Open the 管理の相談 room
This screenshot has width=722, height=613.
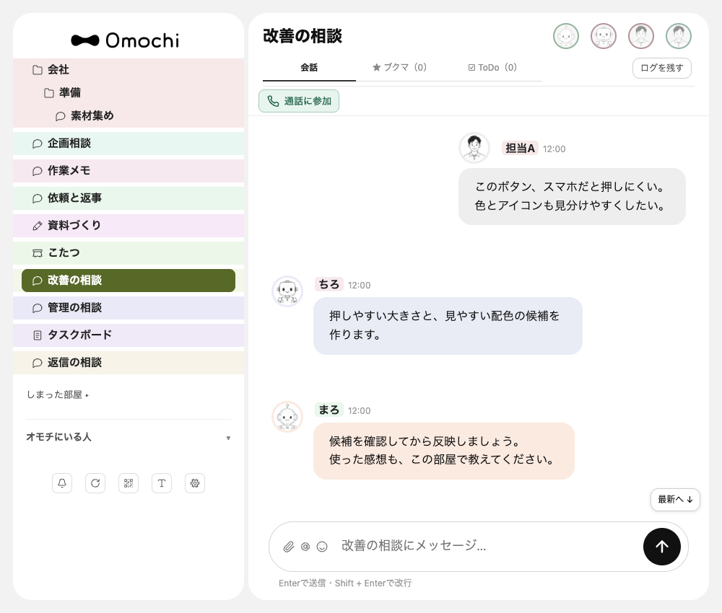[x=129, y=308]
